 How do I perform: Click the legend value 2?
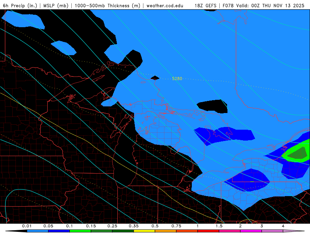(240, 226)
